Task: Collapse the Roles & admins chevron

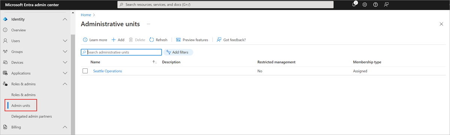Action: click(65, 84)
